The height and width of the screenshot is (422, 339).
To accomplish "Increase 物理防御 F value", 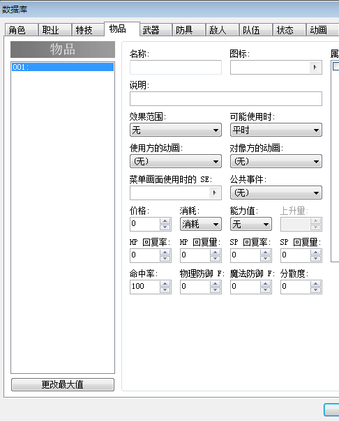I will pyautogui.click(x=216, y=284).
